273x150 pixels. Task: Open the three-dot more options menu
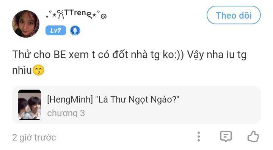[x=199, y=137]
